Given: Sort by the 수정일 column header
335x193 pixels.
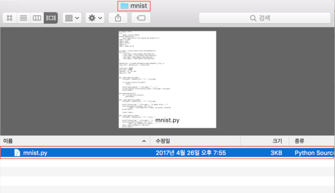Looking at the screenshot, I should [195, 141].
